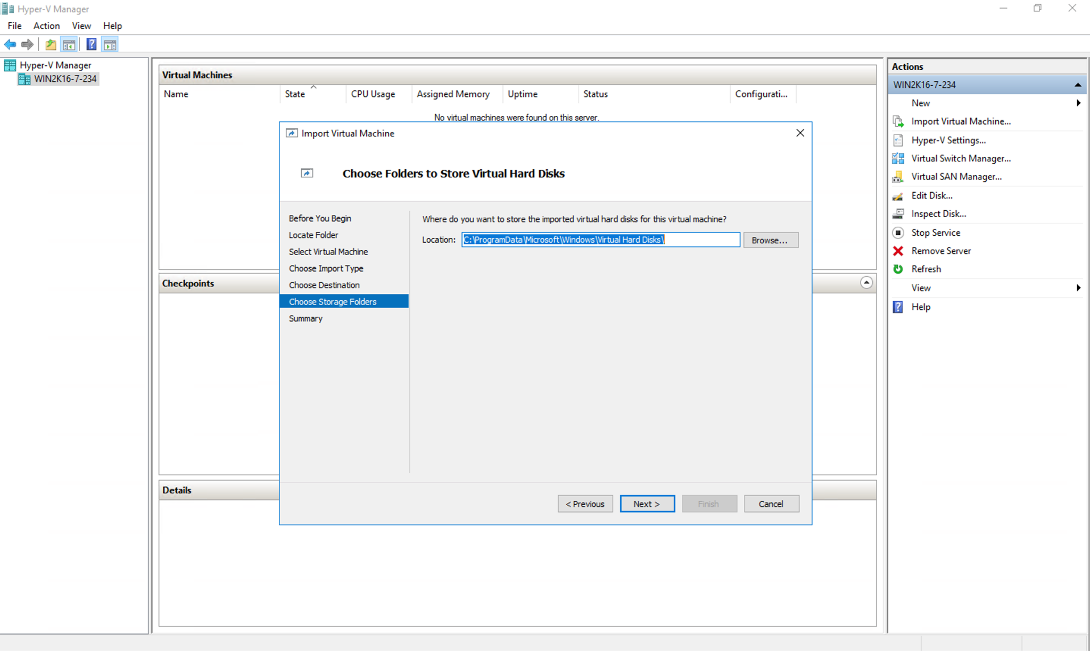This screenshot has width=1090, height=651.
Task: Click the < Previous button
Action: pyautogui.click(x=585, y=504)
